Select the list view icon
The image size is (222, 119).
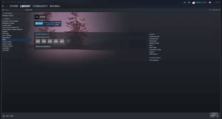[217, 10]
